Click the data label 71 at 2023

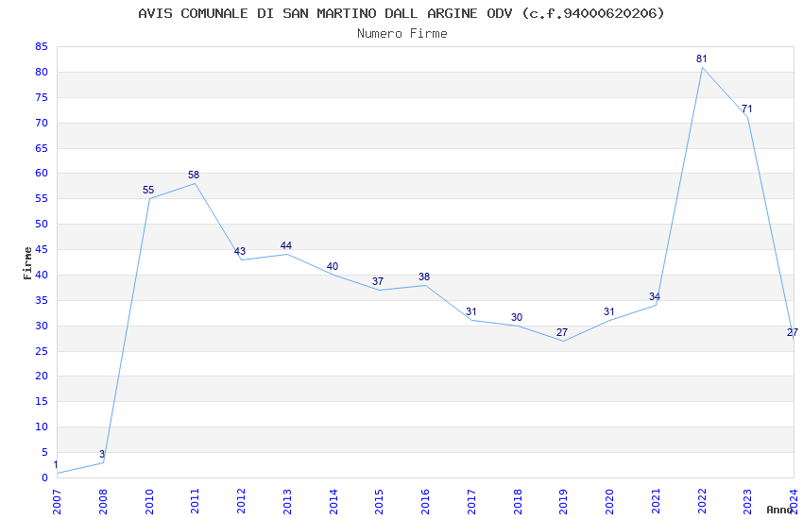click(747, 109)
